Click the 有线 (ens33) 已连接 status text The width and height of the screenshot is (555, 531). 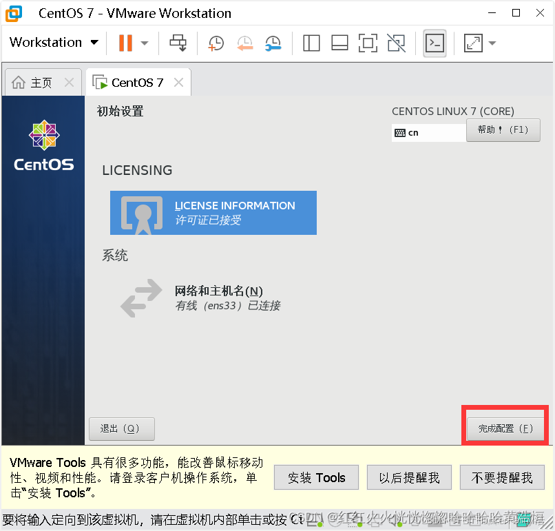228,306
